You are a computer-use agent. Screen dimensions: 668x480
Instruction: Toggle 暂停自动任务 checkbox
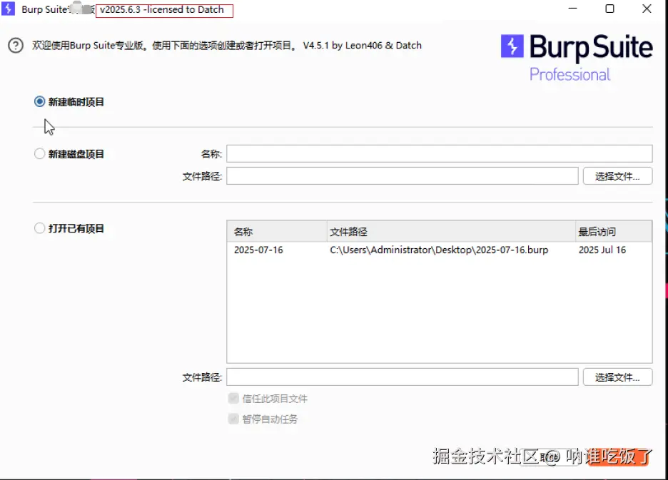pyautogui.click(x=233, y=419)
